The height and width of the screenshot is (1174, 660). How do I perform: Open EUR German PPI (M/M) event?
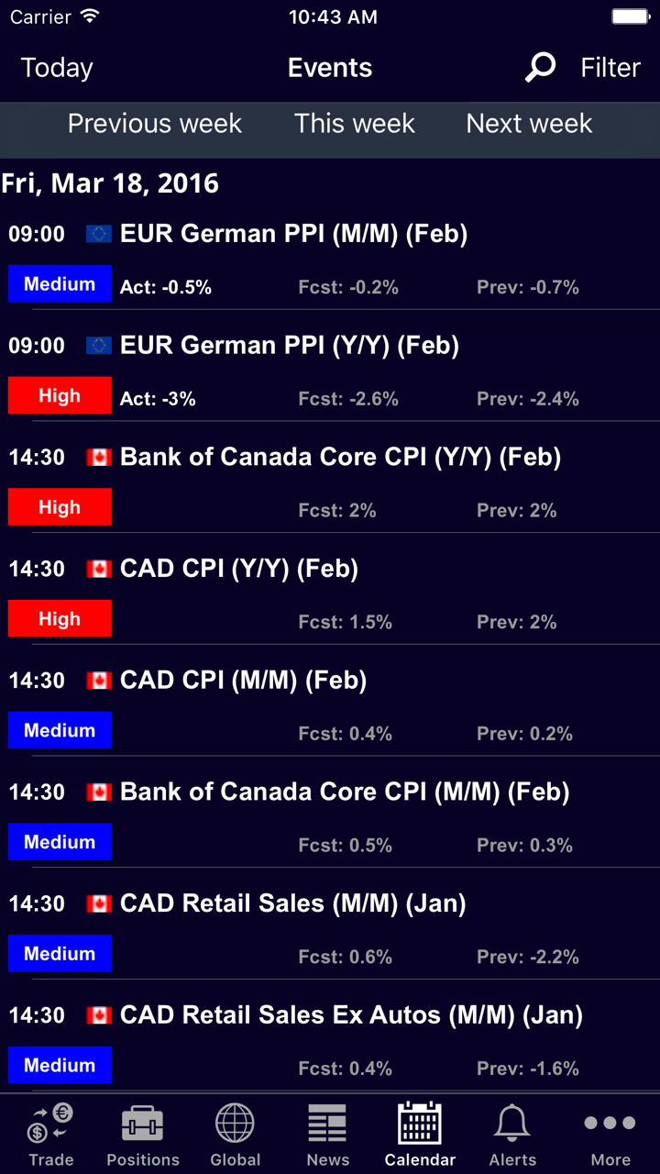293,234
